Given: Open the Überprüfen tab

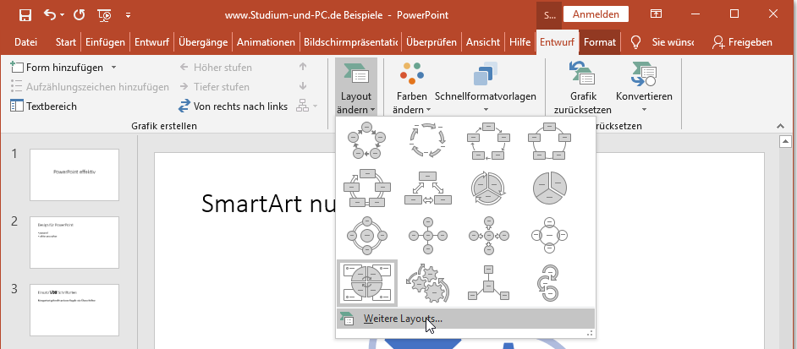Looking at the screenshot, I should click(x=431, y=42).
